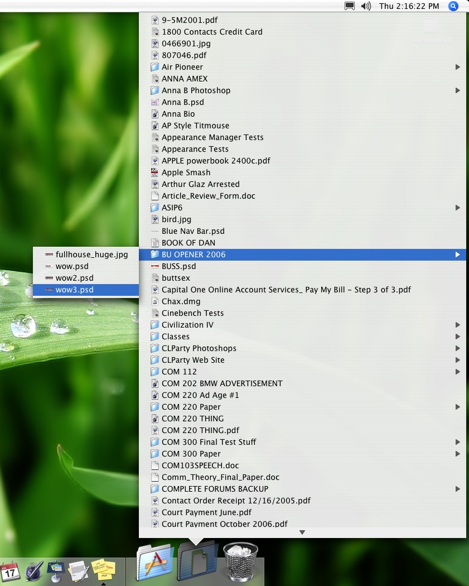469x586 pixels.
Task: Click the display icon in menu bar
Action: click(x=350, y=6)
